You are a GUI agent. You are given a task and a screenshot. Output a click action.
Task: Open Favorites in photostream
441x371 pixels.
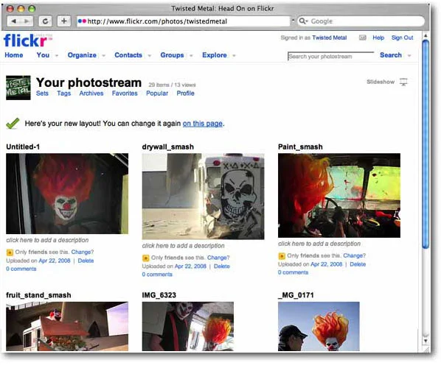pyautogui.click(x=125, y=93)
